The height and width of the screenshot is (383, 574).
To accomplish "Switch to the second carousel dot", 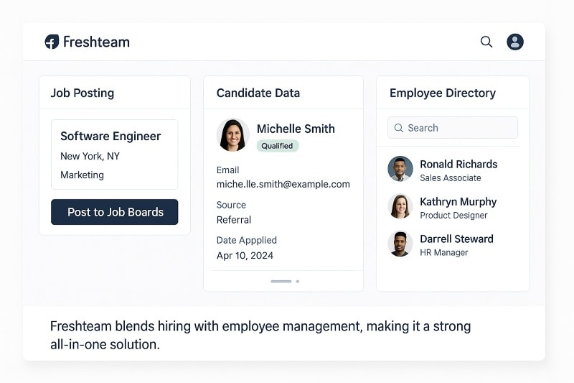I will click(x=298, y=281).
